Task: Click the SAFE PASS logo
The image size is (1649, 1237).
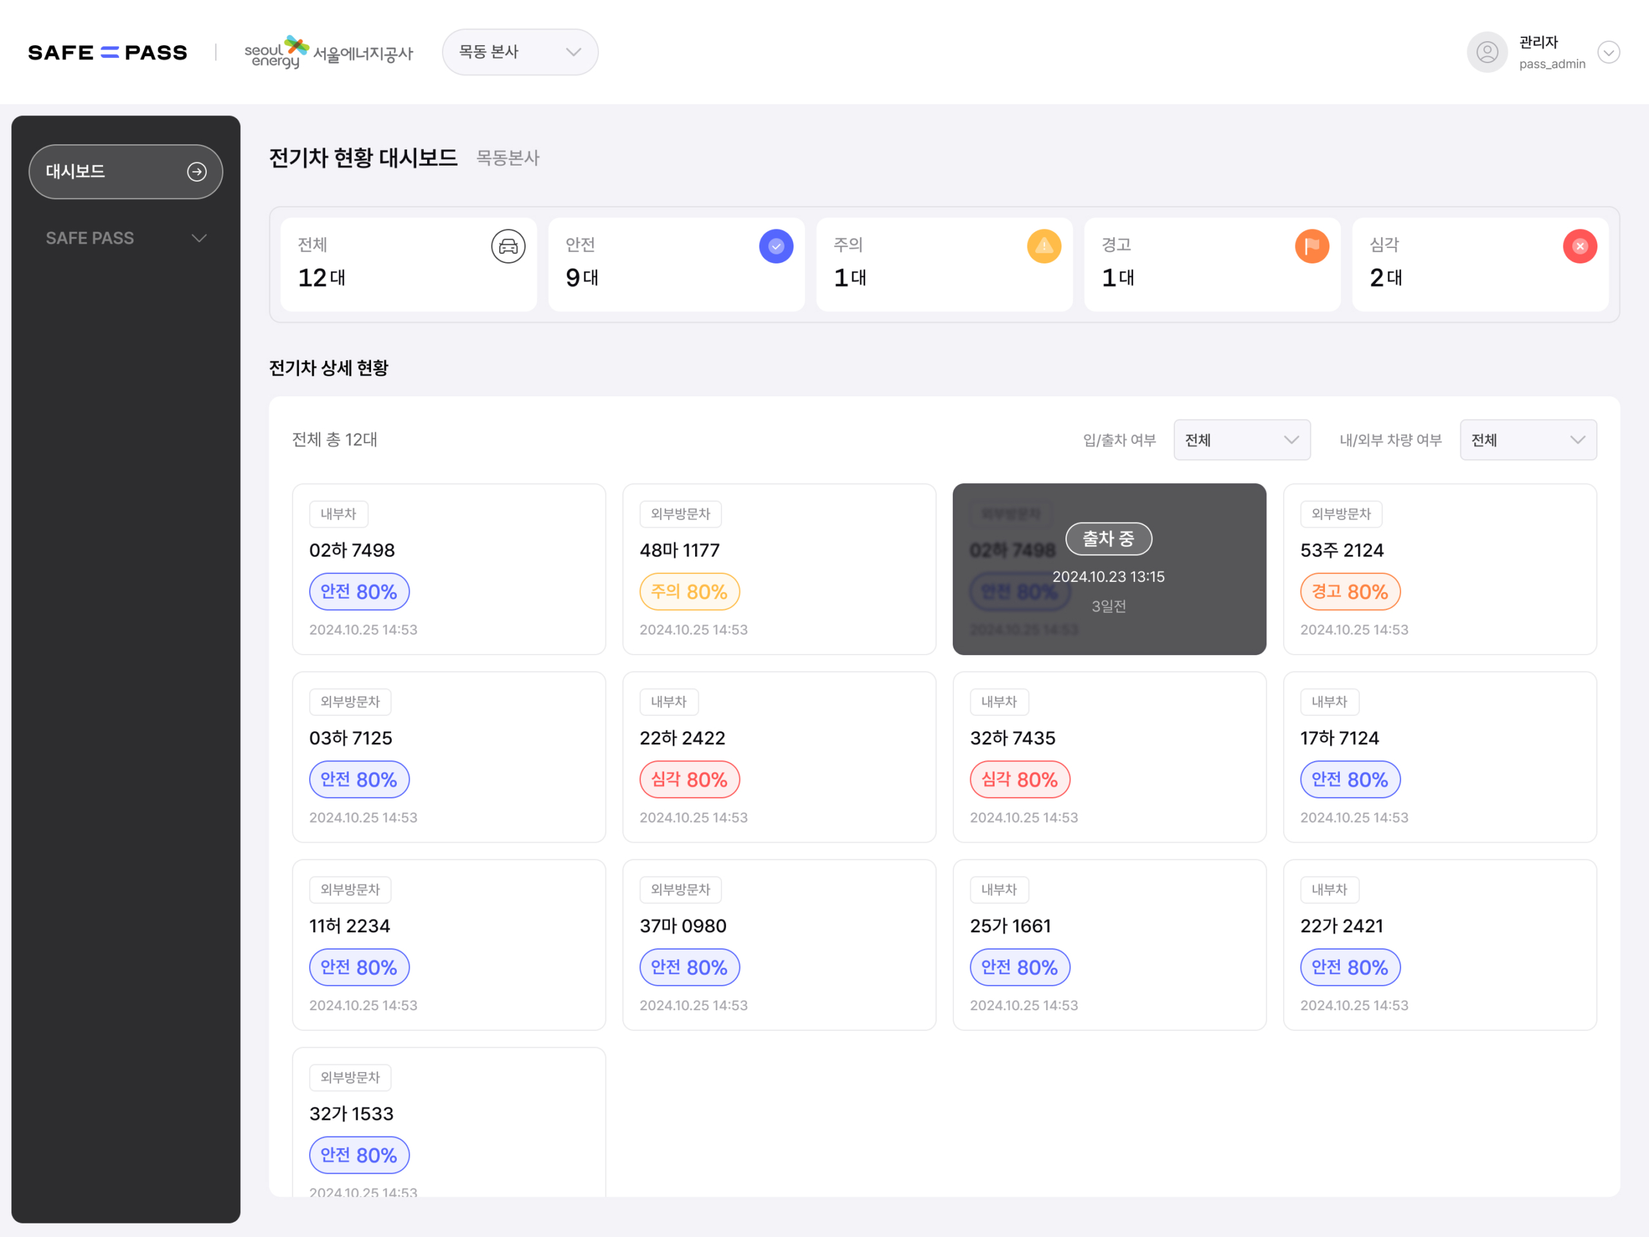Action: [108, 52]
